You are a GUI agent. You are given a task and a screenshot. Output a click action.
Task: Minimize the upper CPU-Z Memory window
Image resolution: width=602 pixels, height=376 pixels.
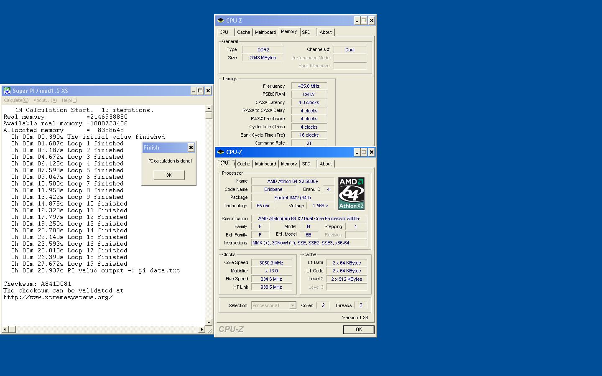(357, 20)
